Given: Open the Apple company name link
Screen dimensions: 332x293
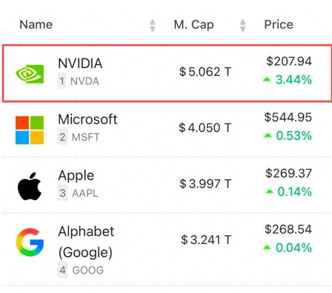Looking at the screenshot, I should point(76,175).
